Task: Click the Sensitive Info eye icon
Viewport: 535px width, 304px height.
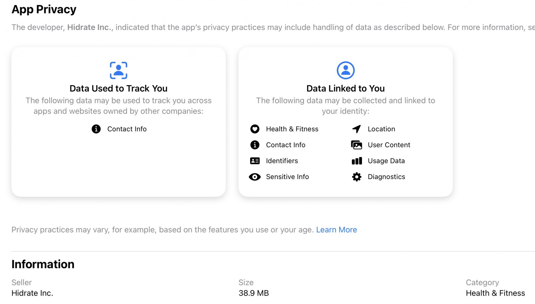Action: (x=255, y=177)
